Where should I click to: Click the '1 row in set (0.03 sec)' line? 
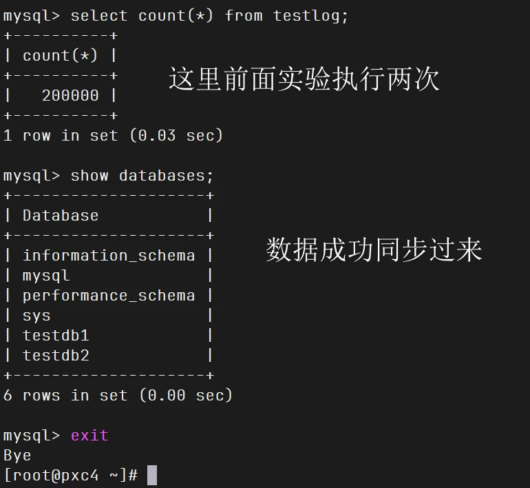tap(114, 135)
